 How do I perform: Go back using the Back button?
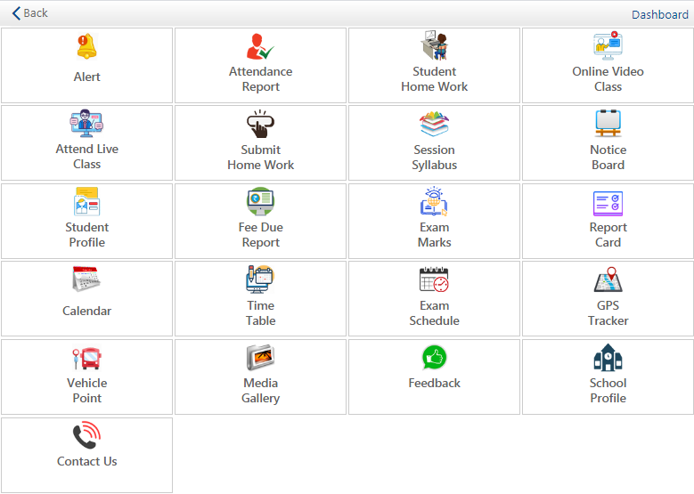(x=29, y=13)
